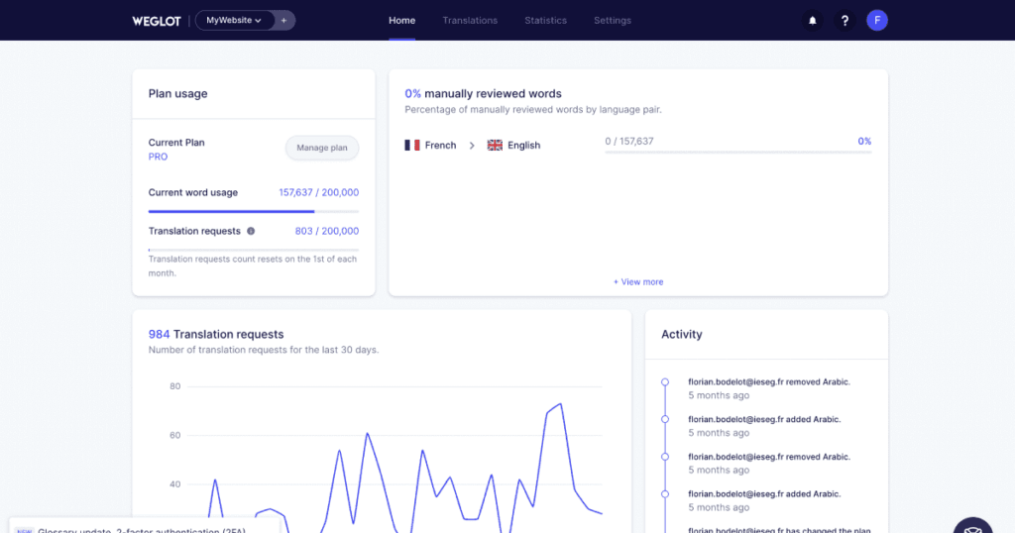1015x533 pixels.
Task: Open the notifications bell
Action: tap(813, 20)
